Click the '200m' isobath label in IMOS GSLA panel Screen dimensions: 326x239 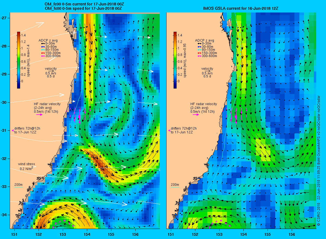[x=175, y=185]
